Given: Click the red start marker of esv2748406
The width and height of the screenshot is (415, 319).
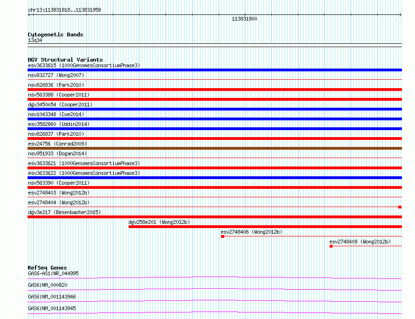Looking at the screenshot, I should (x=222, y=236).
